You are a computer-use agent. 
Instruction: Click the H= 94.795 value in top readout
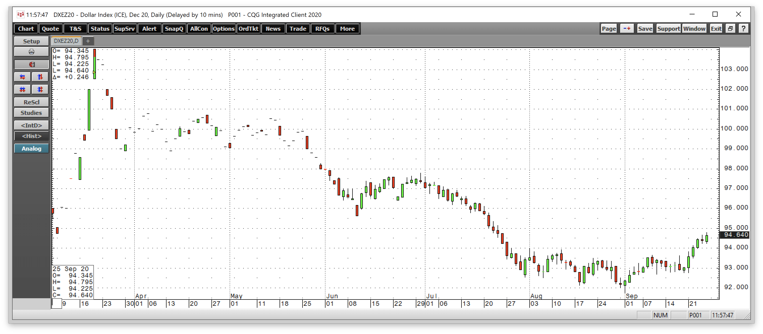(x=71, y=57)
